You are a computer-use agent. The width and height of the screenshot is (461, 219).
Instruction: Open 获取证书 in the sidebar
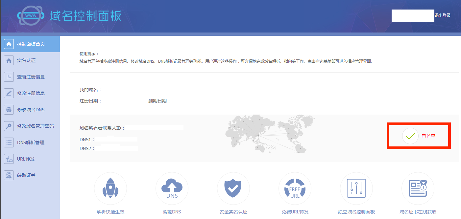coord(30,175)
